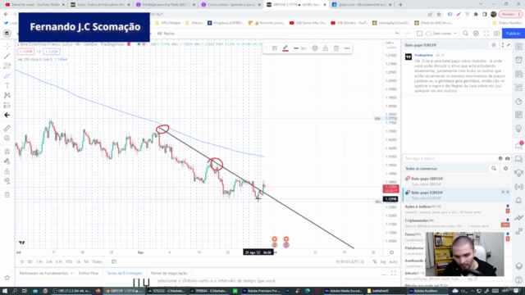Redo the last chart action
The image size is (525, 295).
[x=408, y=34]
